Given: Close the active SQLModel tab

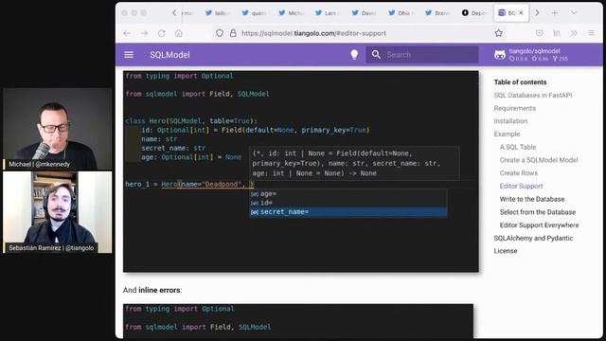Looking at the screenshot, I should click(521, 12).
